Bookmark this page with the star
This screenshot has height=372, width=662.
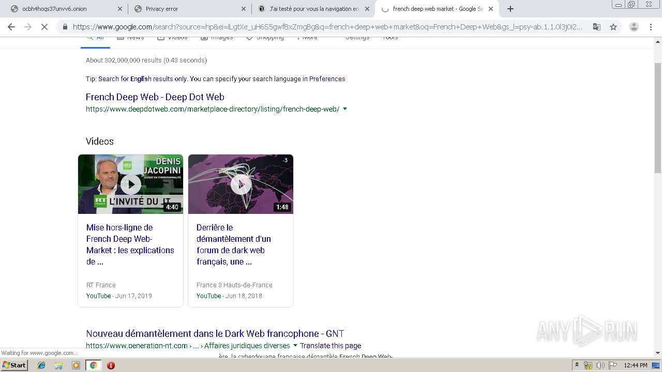[x=613, y=27]
